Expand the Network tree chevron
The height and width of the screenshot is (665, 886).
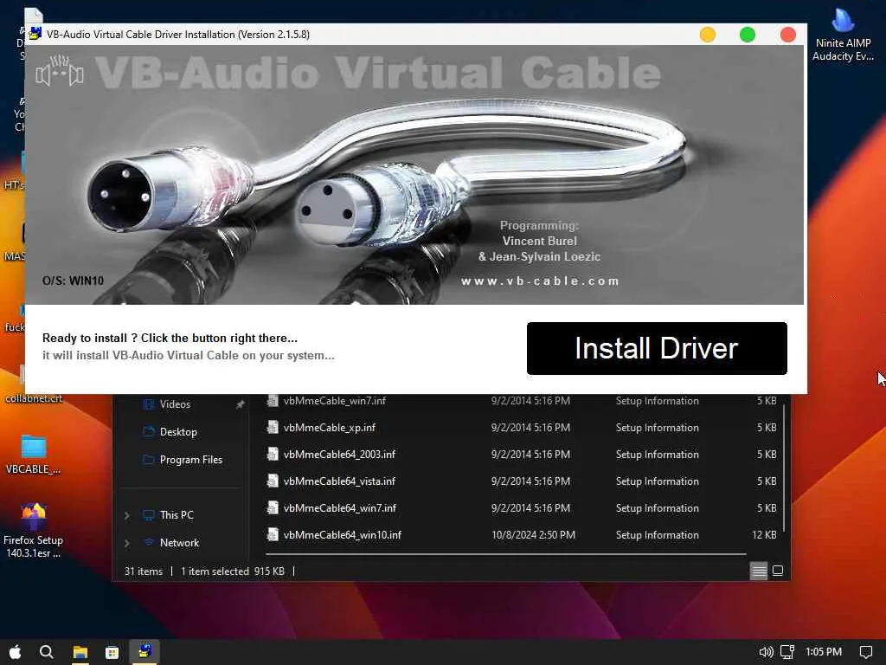(x=127, y=543)
